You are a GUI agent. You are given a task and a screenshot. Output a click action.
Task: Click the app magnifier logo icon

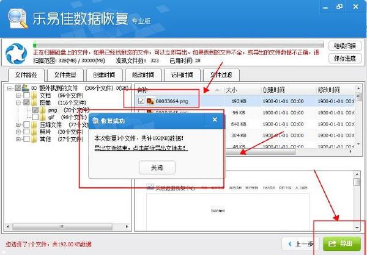tap(18, 18)
